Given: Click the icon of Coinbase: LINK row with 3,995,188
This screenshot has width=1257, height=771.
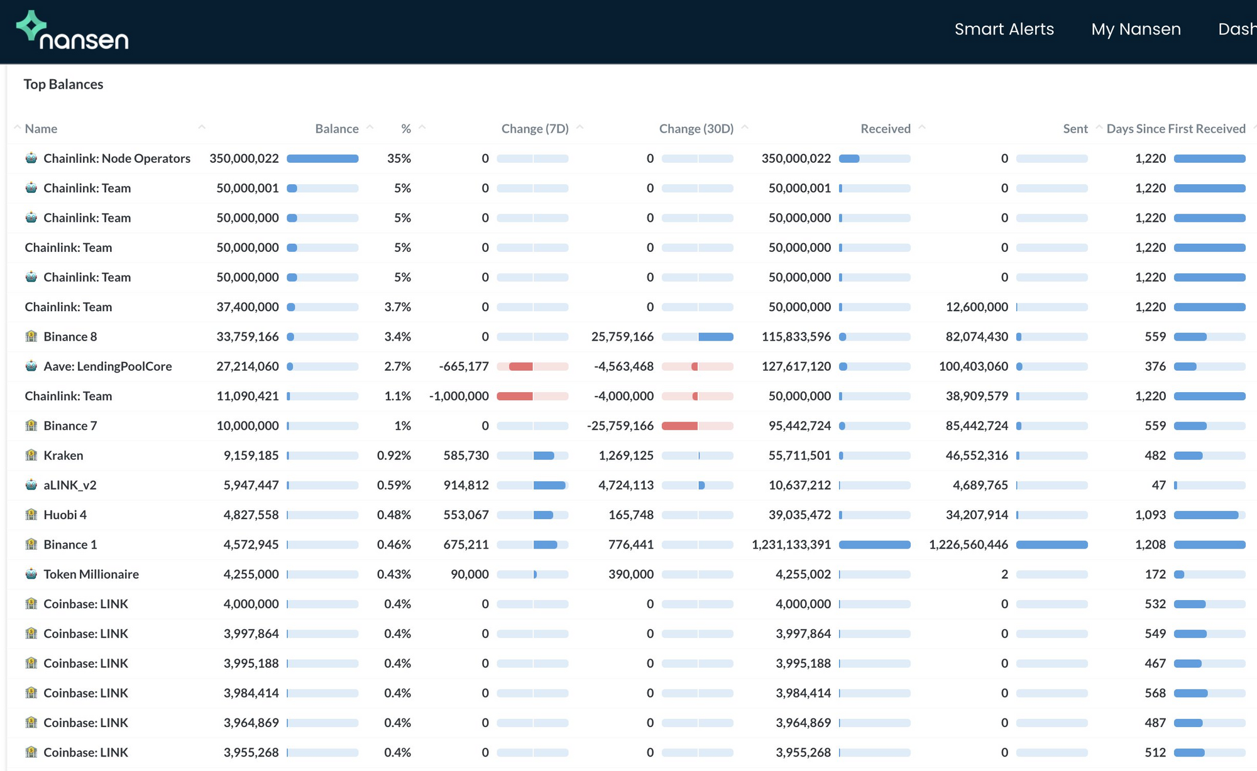Looking at the screenshot, I should (x=31, y=663).
